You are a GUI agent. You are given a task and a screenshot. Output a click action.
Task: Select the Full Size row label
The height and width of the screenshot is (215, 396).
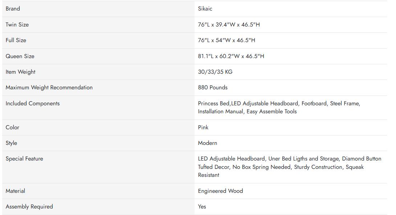16,40
